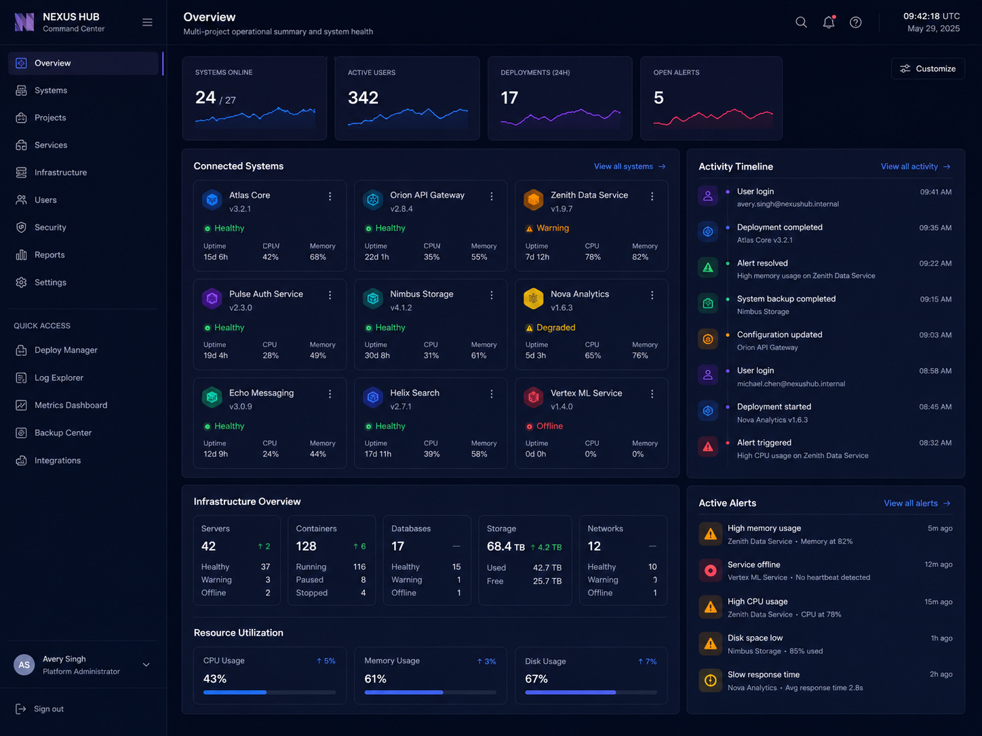Click the help question mark icon
This screenshot has width=982, height=736.
click(x=856, y=22)
